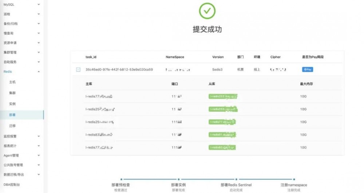
Task: Collapse the Redis menu chevron
Action: (x=39, y=72)
